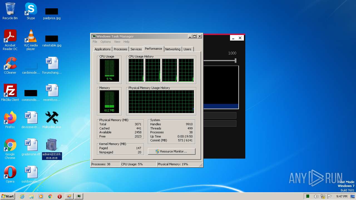
Task: Open Windows Explorer folder in taskbar
Action: click(31, 196)
